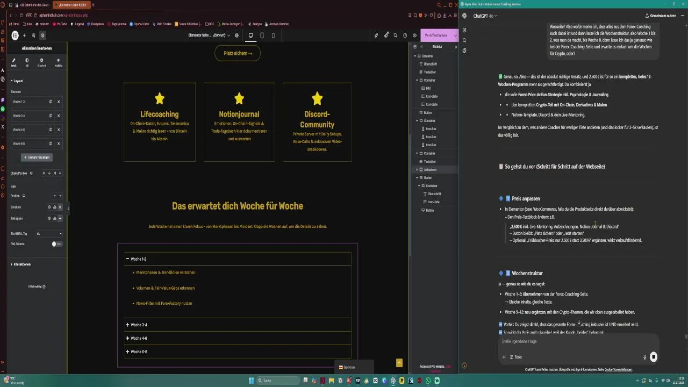688x387 pixels.
Task: Open new chat icon in ChatGPT sidebar
Action: click(464, 30)
